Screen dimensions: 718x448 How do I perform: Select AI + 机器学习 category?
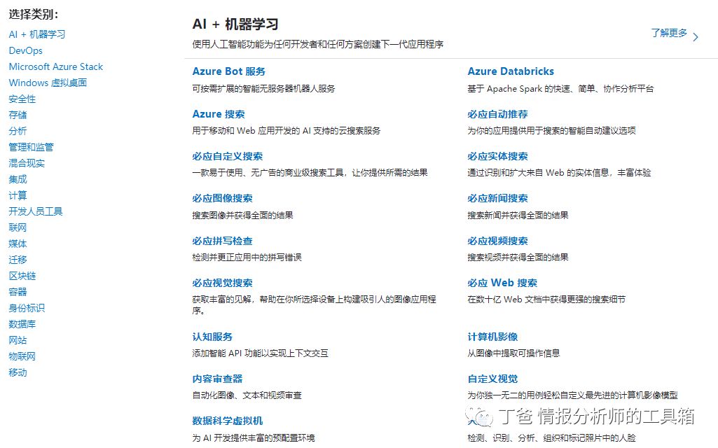click(36, 34)
